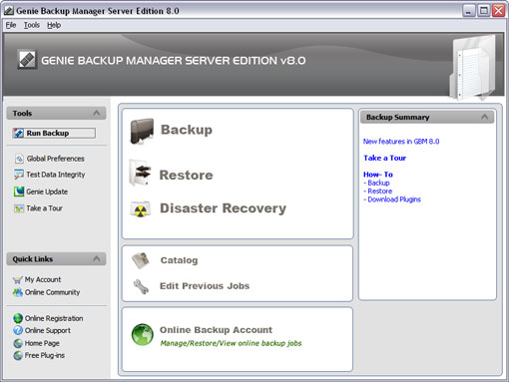This screenshot has width=509, height=382.
Task: Click the My Account cart icon
Action: (18, 280)
